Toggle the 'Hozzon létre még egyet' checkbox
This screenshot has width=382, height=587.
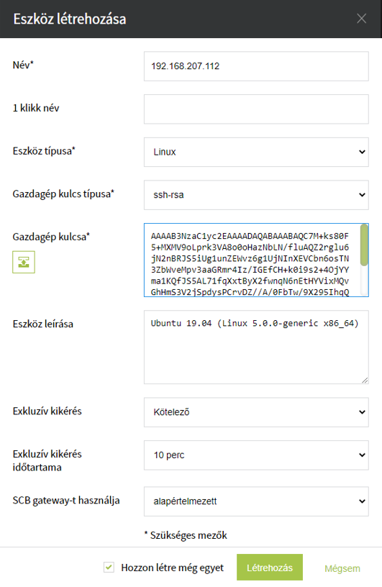pyautogui.click(x=109, y=567)
